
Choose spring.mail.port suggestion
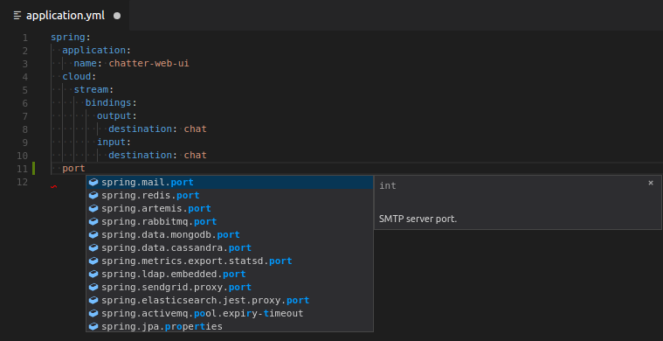point(230,183)
